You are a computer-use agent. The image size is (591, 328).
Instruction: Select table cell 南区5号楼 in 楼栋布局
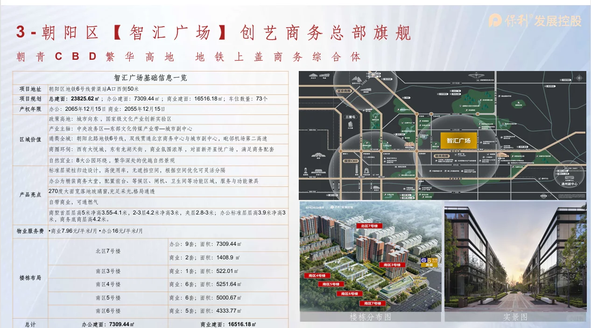click(108, 298)
